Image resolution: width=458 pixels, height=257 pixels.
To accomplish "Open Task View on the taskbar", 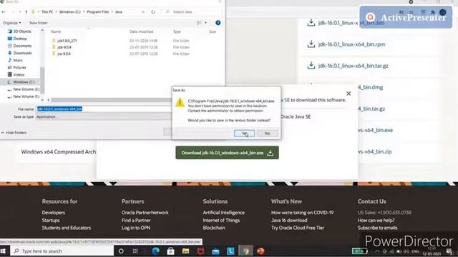I will click(135, 251).
